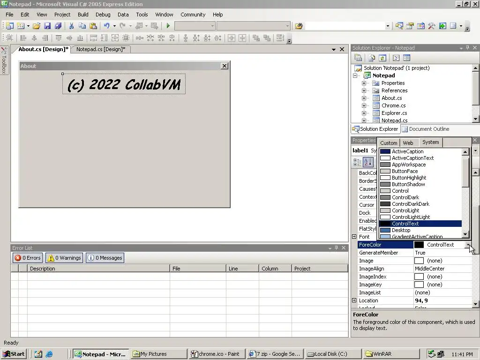Click Show All Files icon in Solution Explorer

pyautogui.click(x=372, y=58)
